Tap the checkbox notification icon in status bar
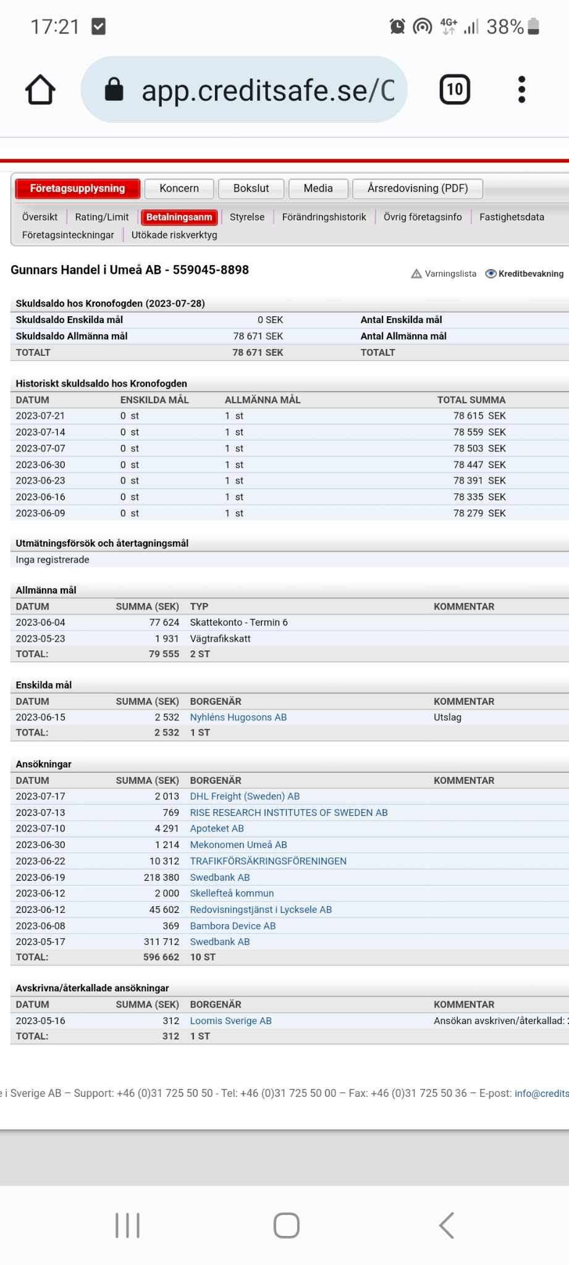The image size is (569, 1265). coord(98,26)
